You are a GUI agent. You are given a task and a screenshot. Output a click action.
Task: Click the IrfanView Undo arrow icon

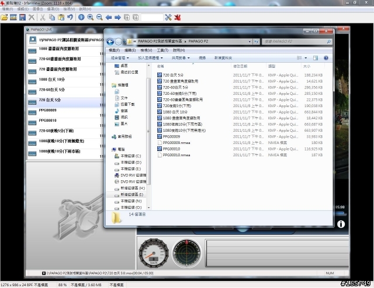coord(70,17)
